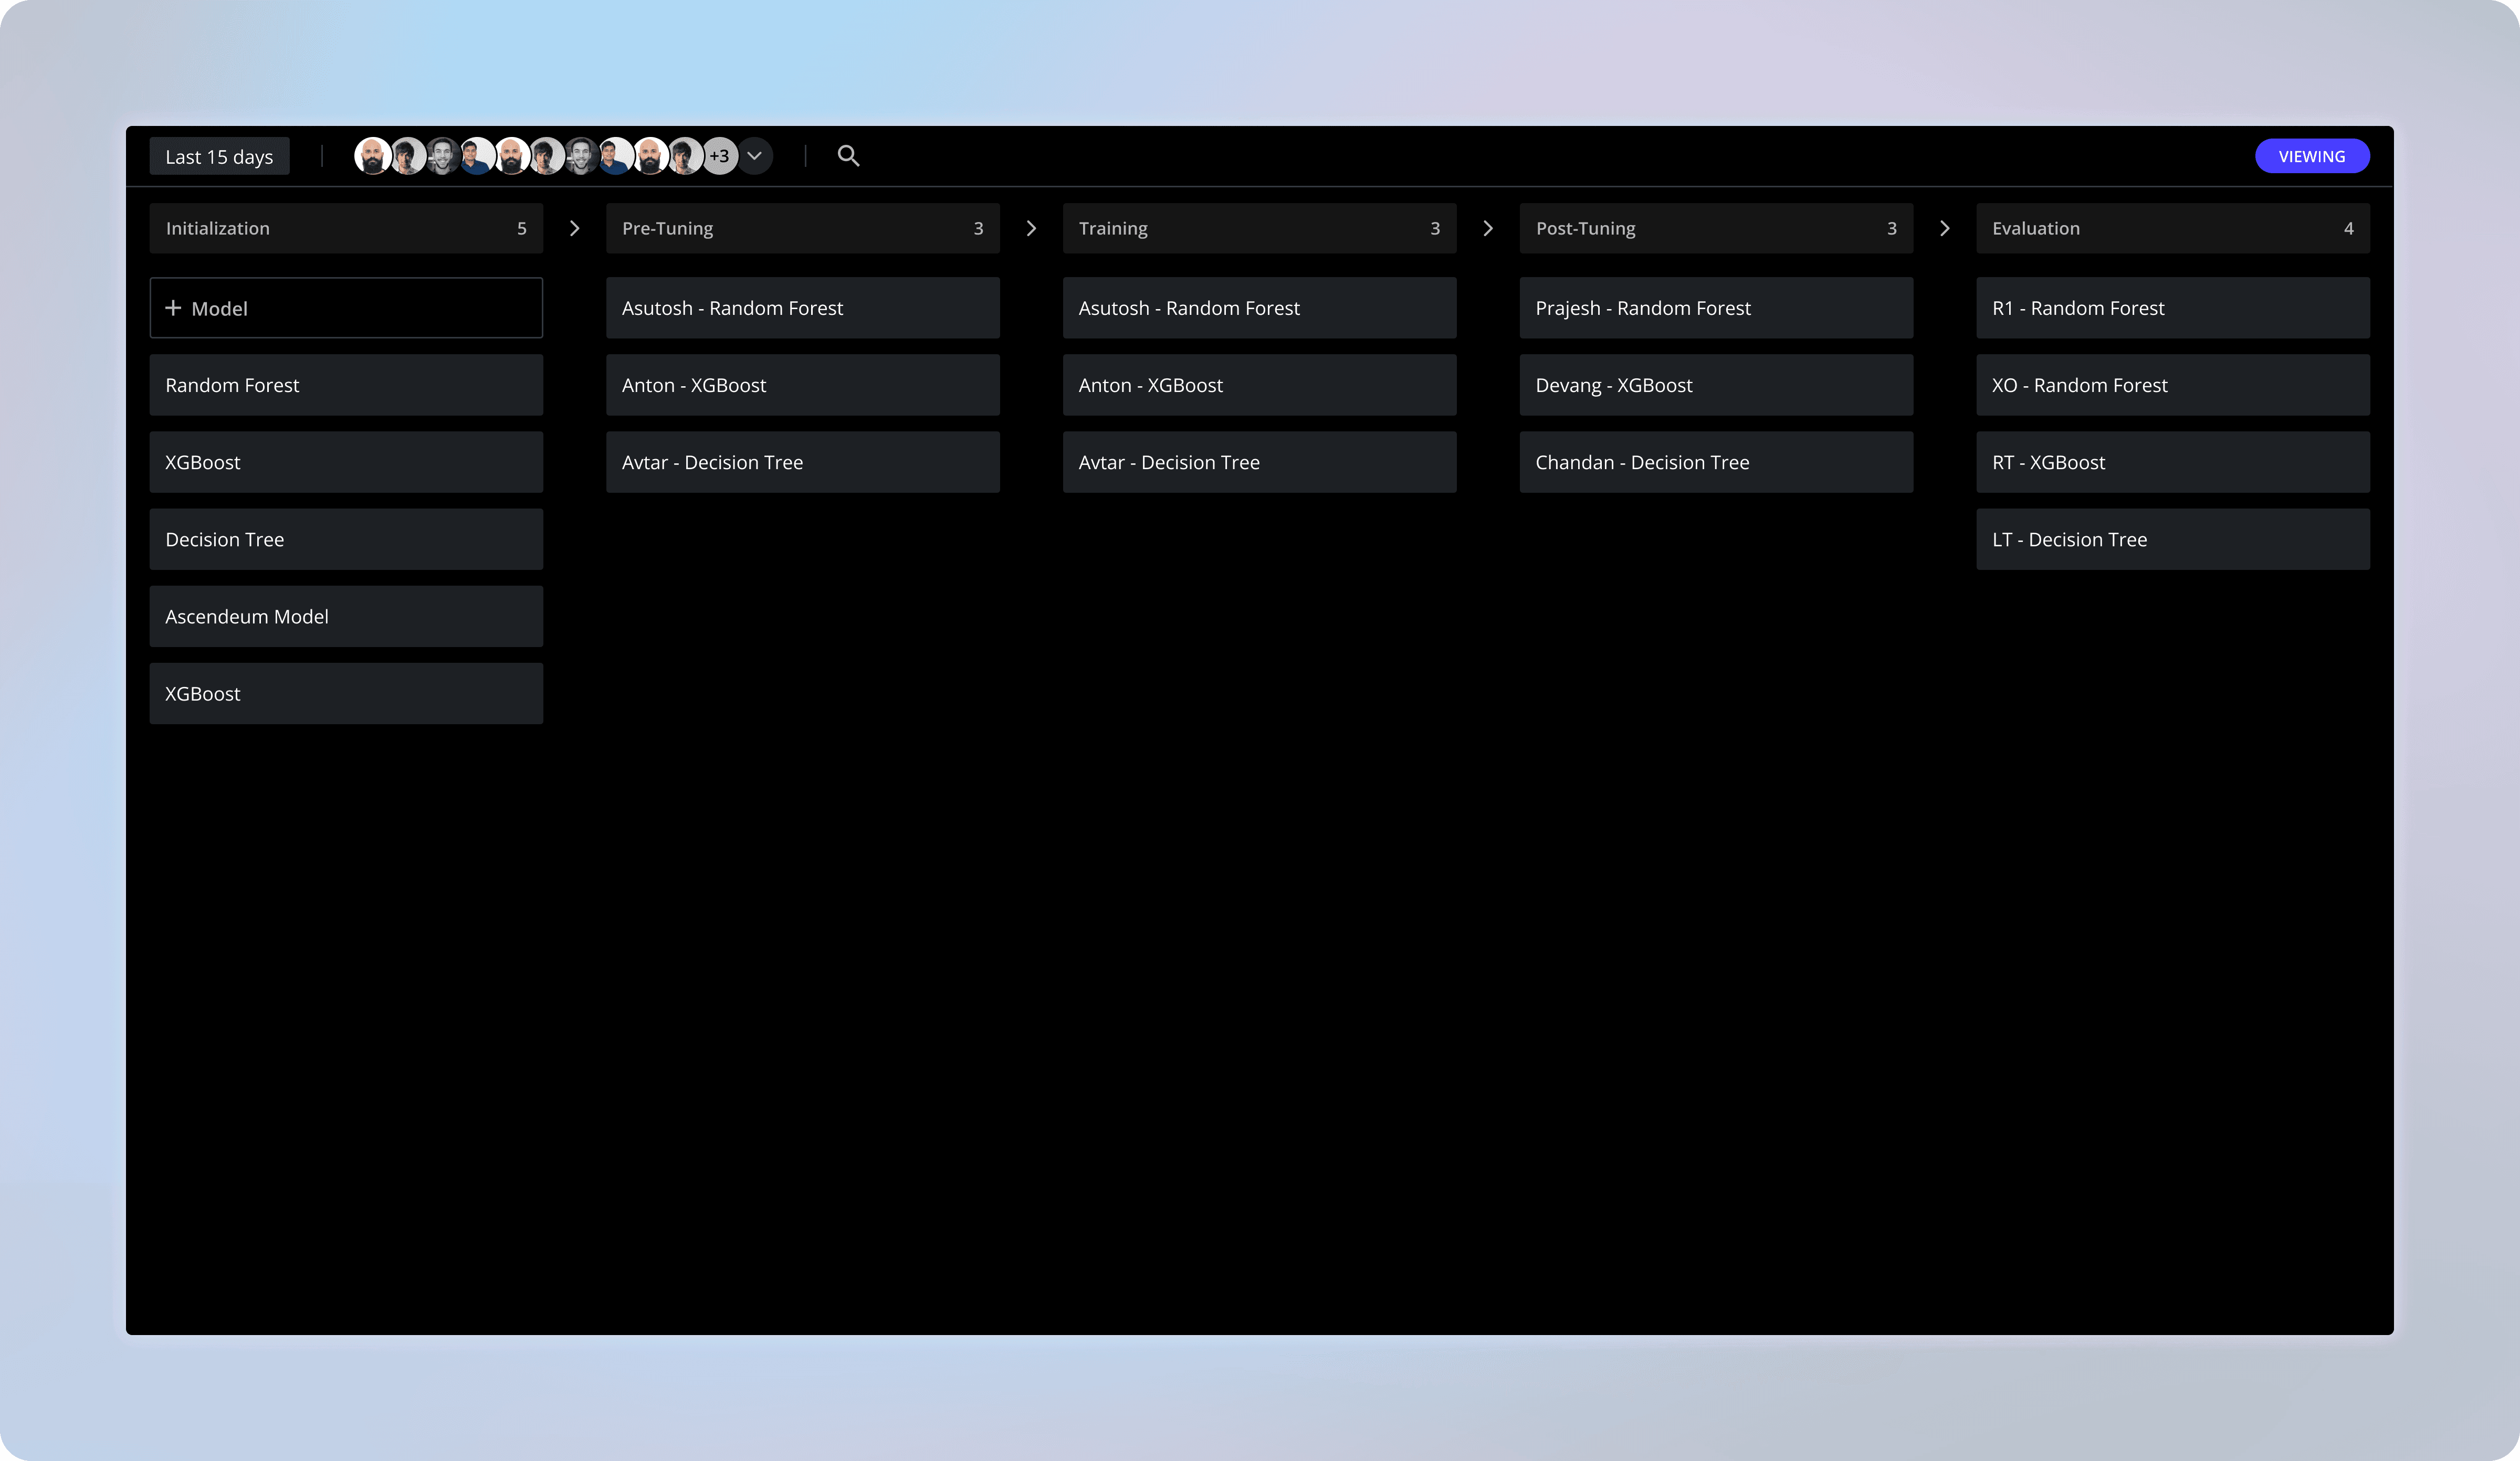This screenshot has height=1461, width=2520.
Task: Click the search magnifier icon
Action: [x=848, y=156]
